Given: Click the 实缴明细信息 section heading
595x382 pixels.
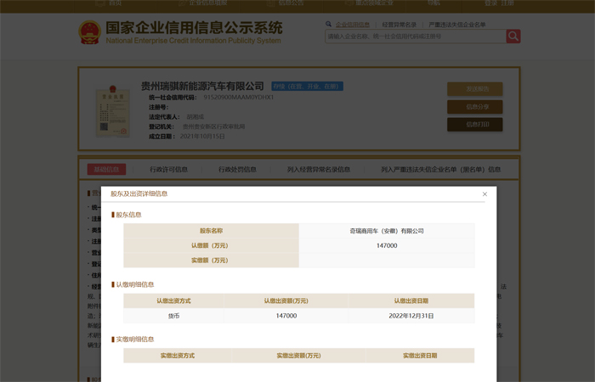Looking at the screenshot, I should click(x=134, y=340).
